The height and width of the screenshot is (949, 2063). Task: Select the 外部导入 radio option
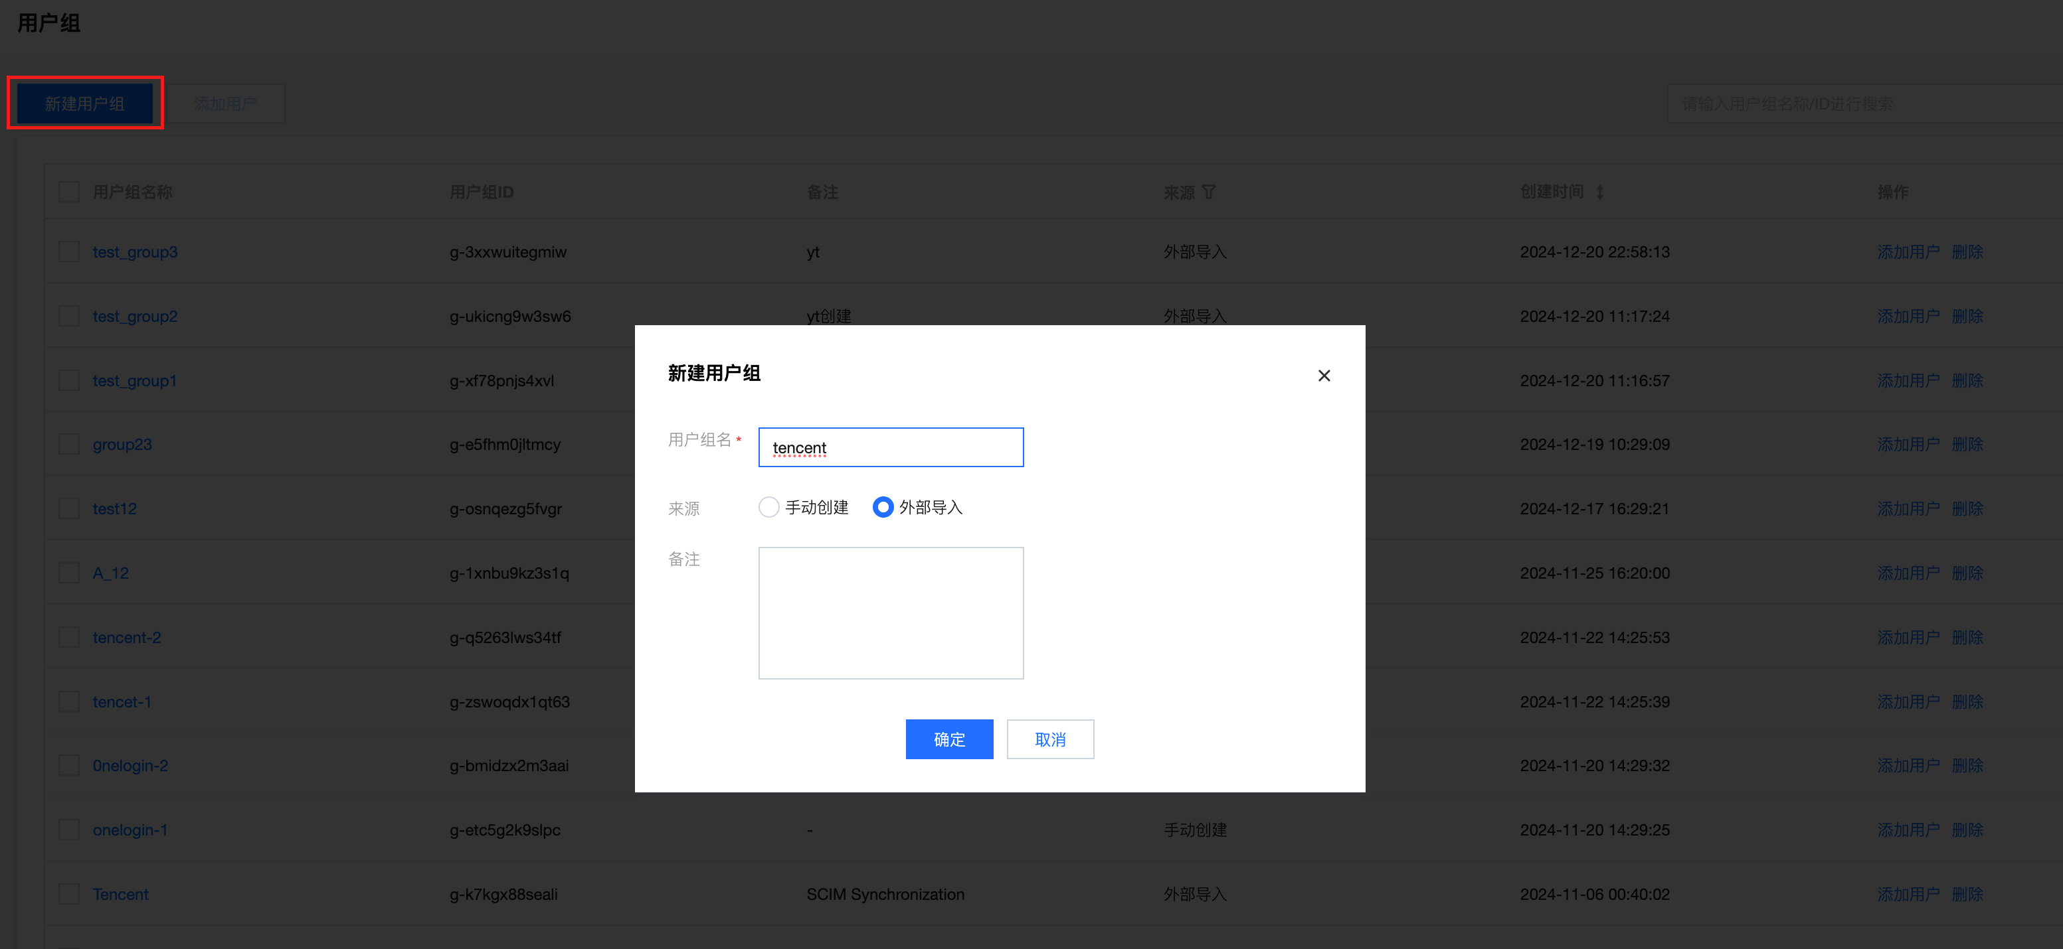coord(883,507)
